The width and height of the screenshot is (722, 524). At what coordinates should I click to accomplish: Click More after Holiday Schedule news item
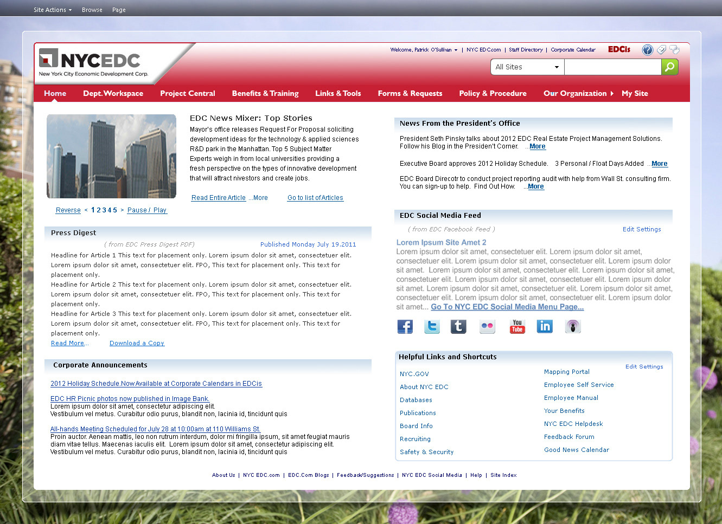pyautogui.click(x=660, y=164)
